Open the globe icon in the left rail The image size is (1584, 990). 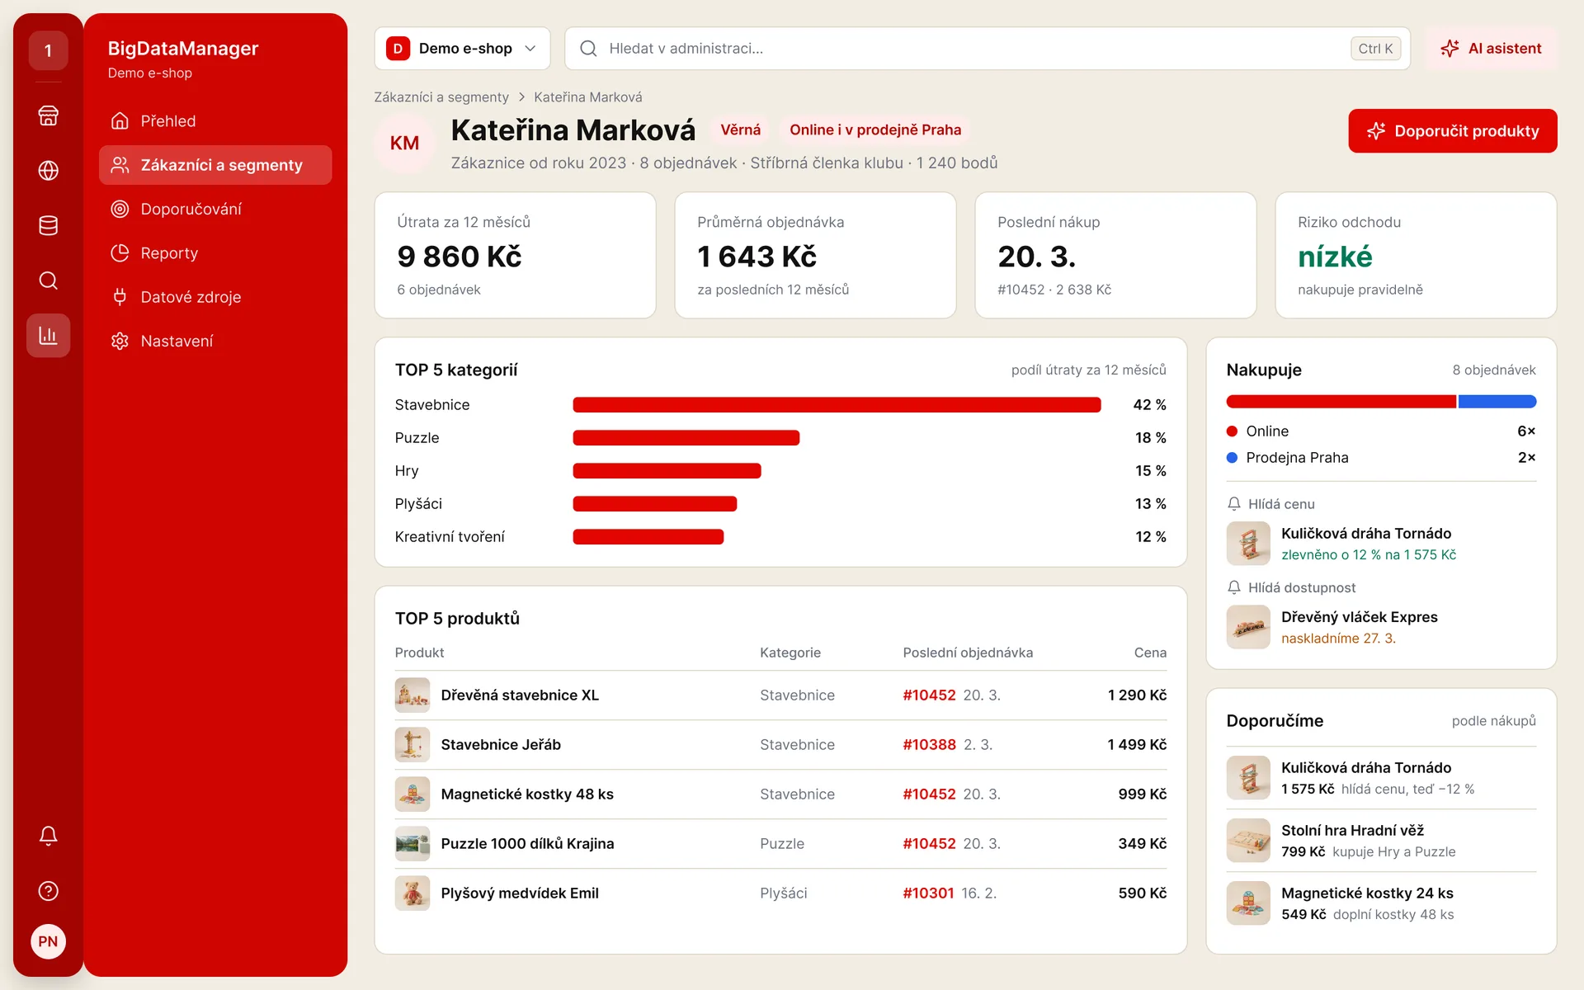pos(48,171)
